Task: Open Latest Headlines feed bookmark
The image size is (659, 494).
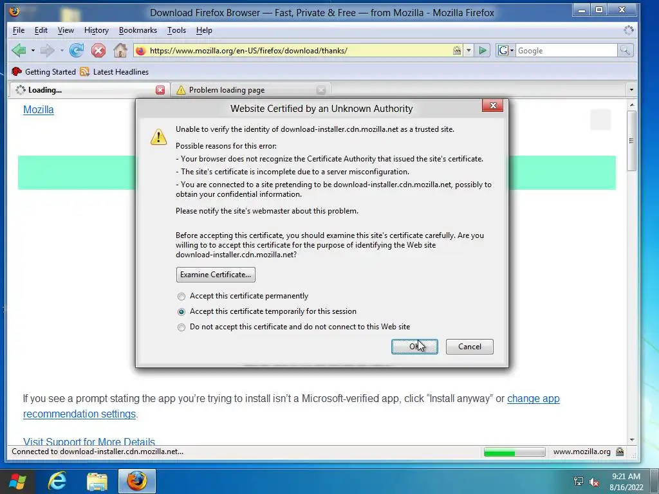Action: click(x=115, y=72)
